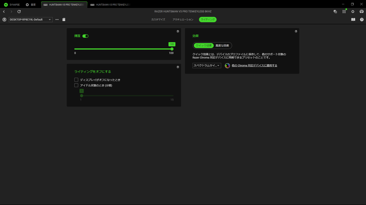Open the three-dot profile options menu
Image resolution: width=366 pixels, height=205 pixels.
57,20
